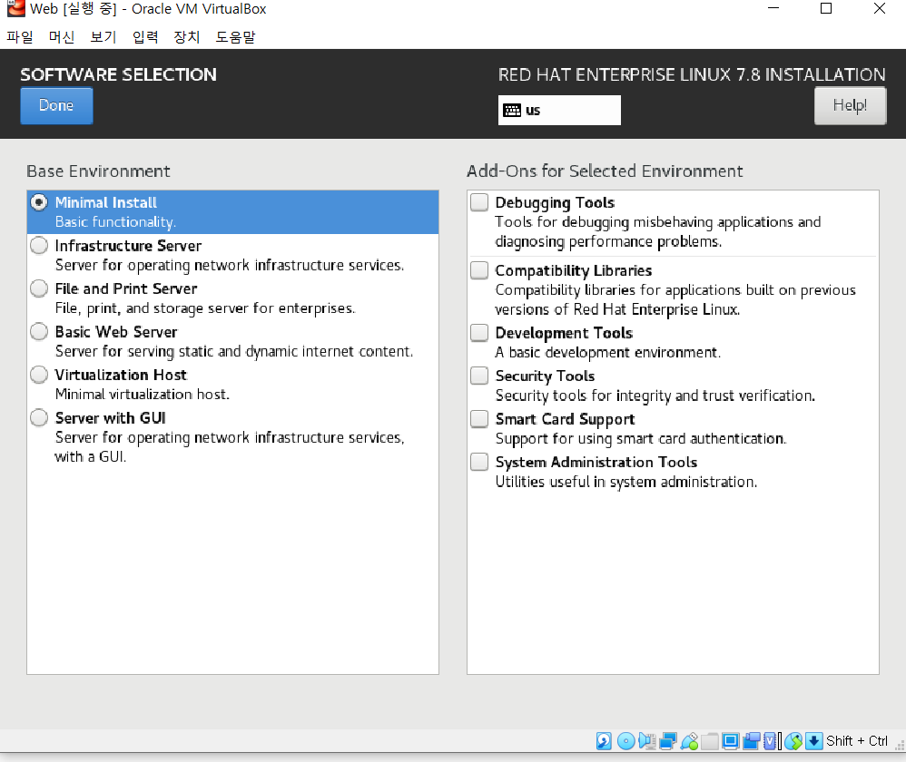Tick System Administration Tools checkbox
This screenshot has height=762, width=906.
click(x=479, y=462)
